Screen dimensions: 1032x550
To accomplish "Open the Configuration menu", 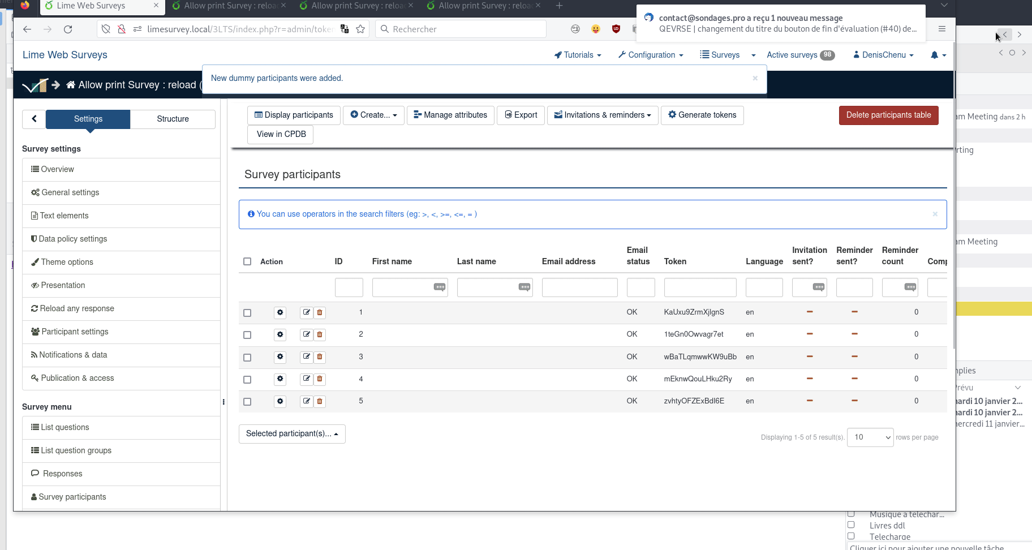I will [651, 55].
